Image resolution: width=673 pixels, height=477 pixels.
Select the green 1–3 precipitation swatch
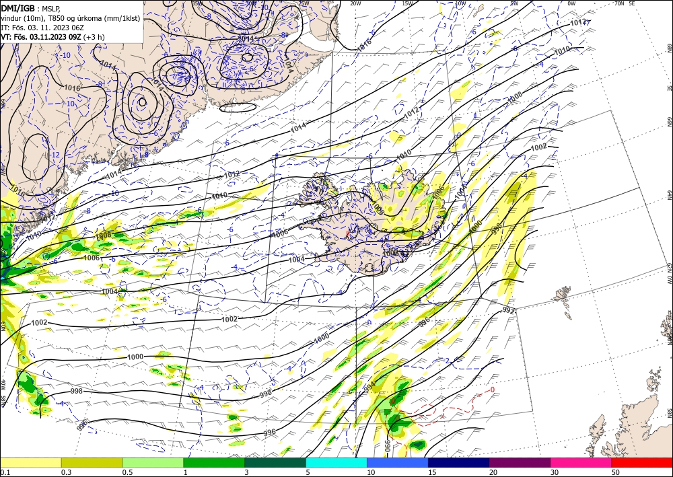point(214,462)
